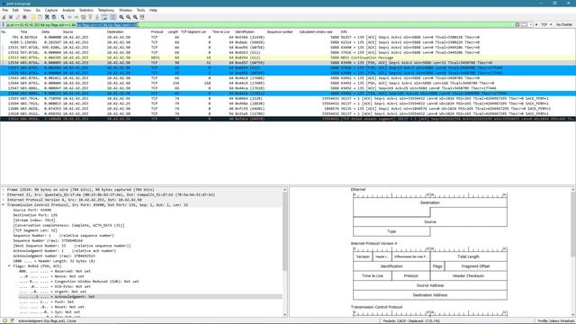576x324 pixels.
Task: Click the No Chatter filter button
Action: [564, 24]
